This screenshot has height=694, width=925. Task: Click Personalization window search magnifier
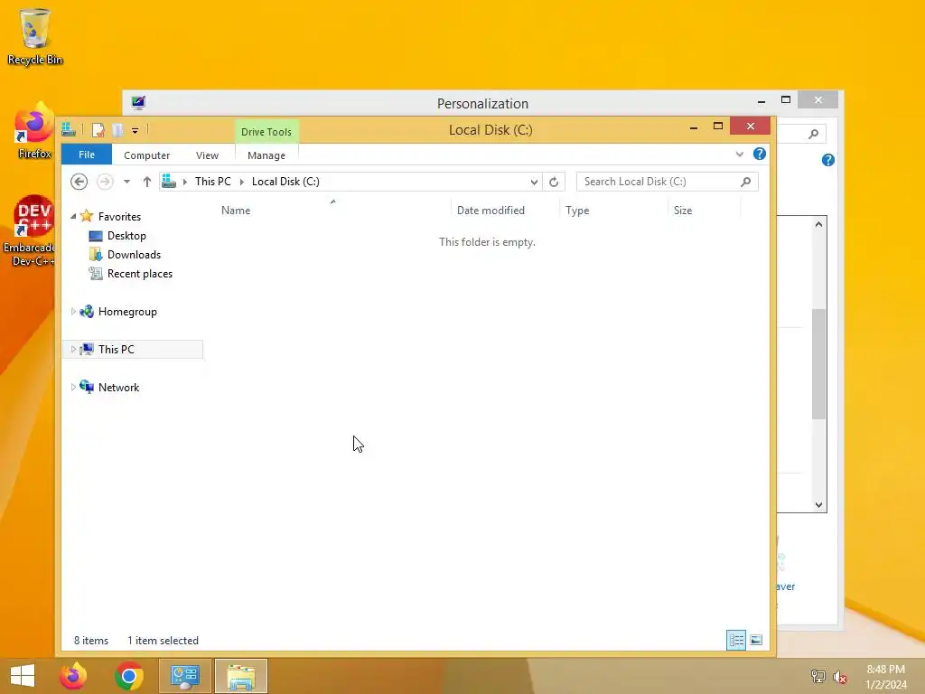(814, 134)
